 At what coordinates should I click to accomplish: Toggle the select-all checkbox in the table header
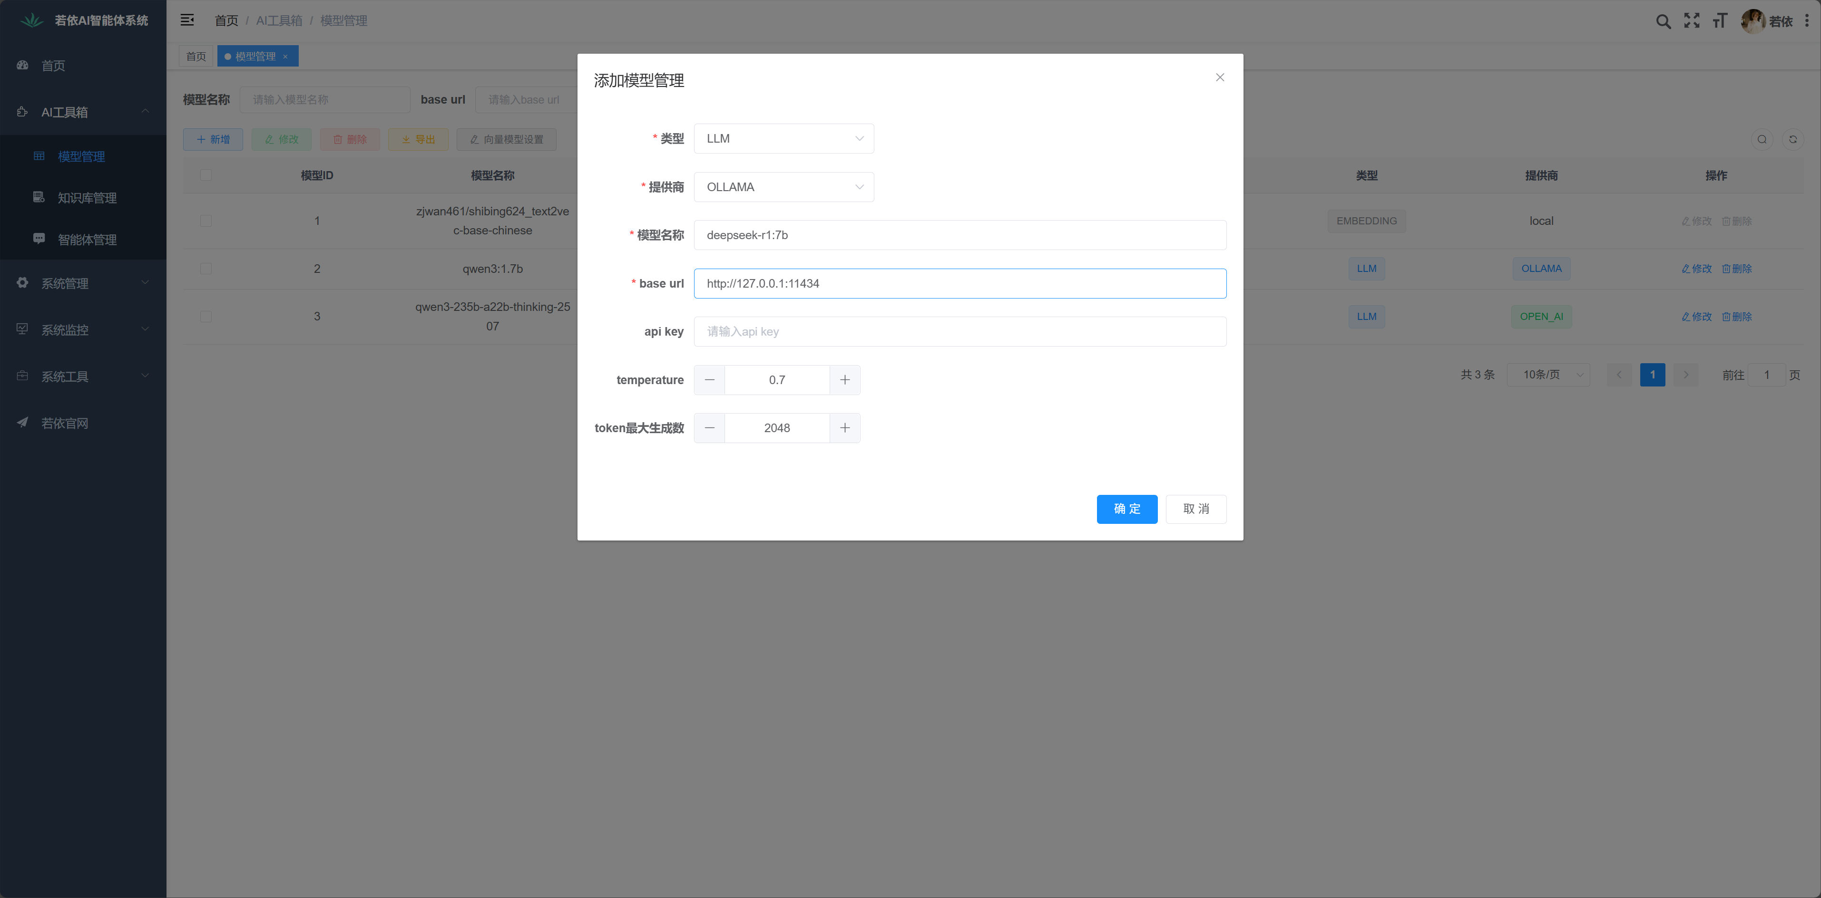pyautogui.click(x=206, y=175)
